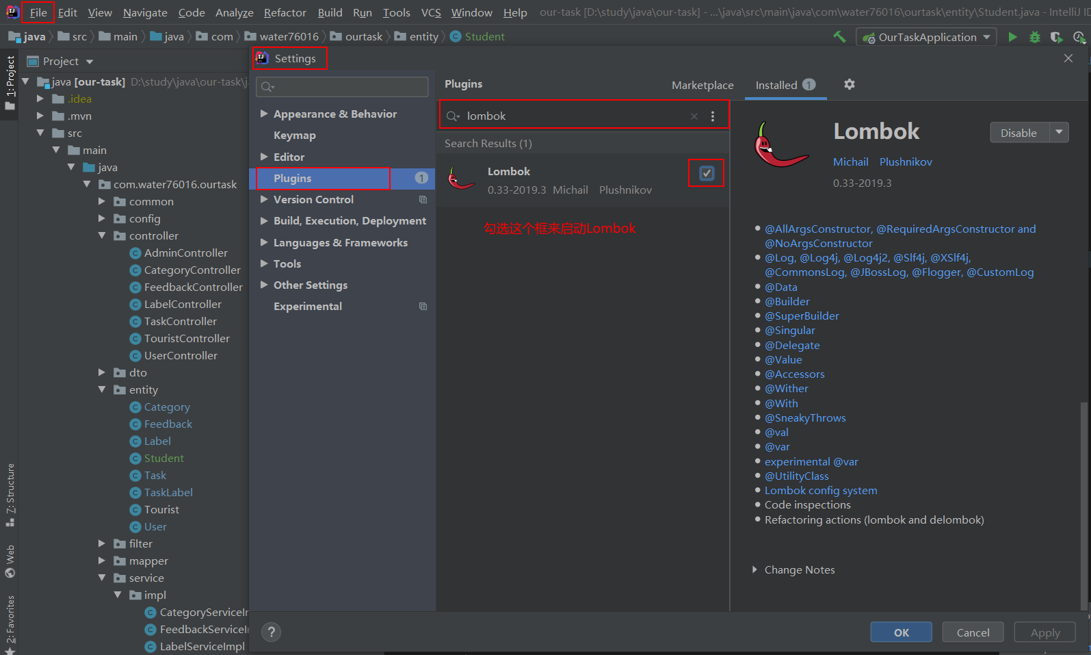Click the Lombok chili icon in search results

tap(461, 179)
